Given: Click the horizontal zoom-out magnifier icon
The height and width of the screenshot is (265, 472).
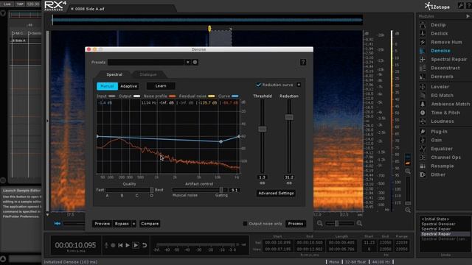Looking at the screenshot, I should [319, 223].
